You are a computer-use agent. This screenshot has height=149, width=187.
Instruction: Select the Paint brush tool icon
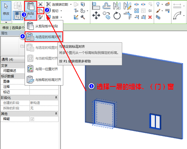[158, 11]
